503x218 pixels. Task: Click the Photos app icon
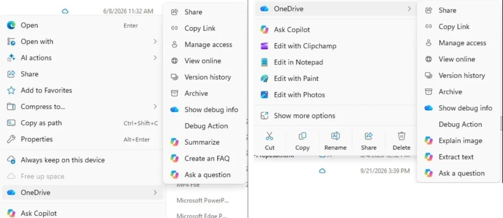[265, 95]
